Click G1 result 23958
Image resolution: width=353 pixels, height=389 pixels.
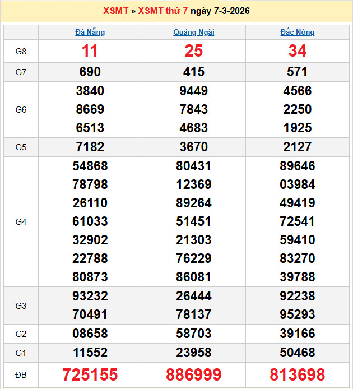tap(194, 353)
